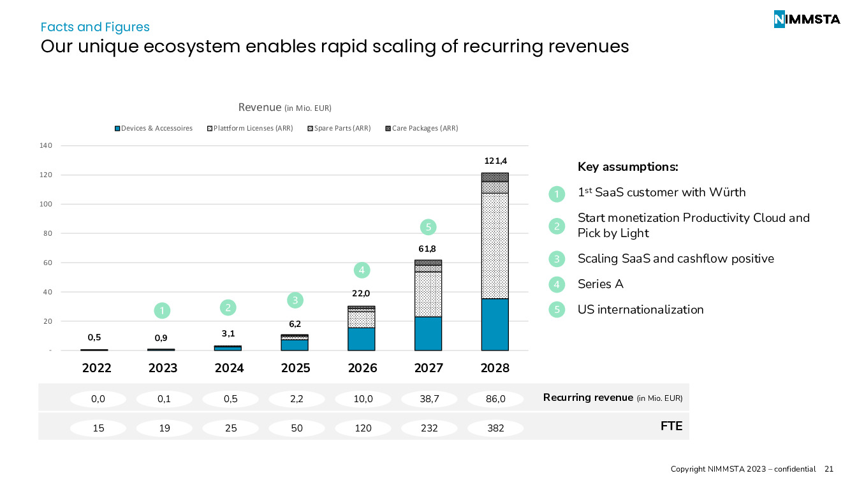Select circle 4 beside Series A text
Viewport: 850px width, 478px height.
point(557,284)
